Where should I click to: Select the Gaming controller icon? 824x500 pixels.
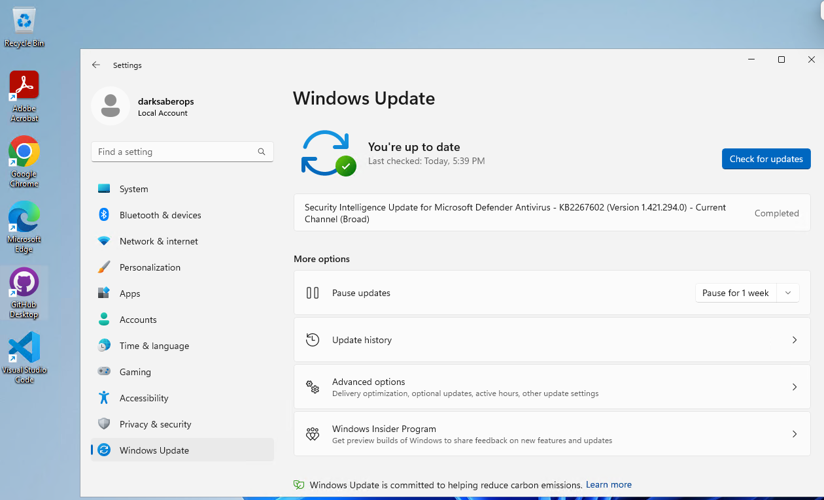105,371
